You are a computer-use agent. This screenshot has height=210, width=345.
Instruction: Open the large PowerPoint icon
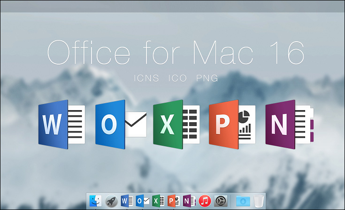click(x=232, y=125)
